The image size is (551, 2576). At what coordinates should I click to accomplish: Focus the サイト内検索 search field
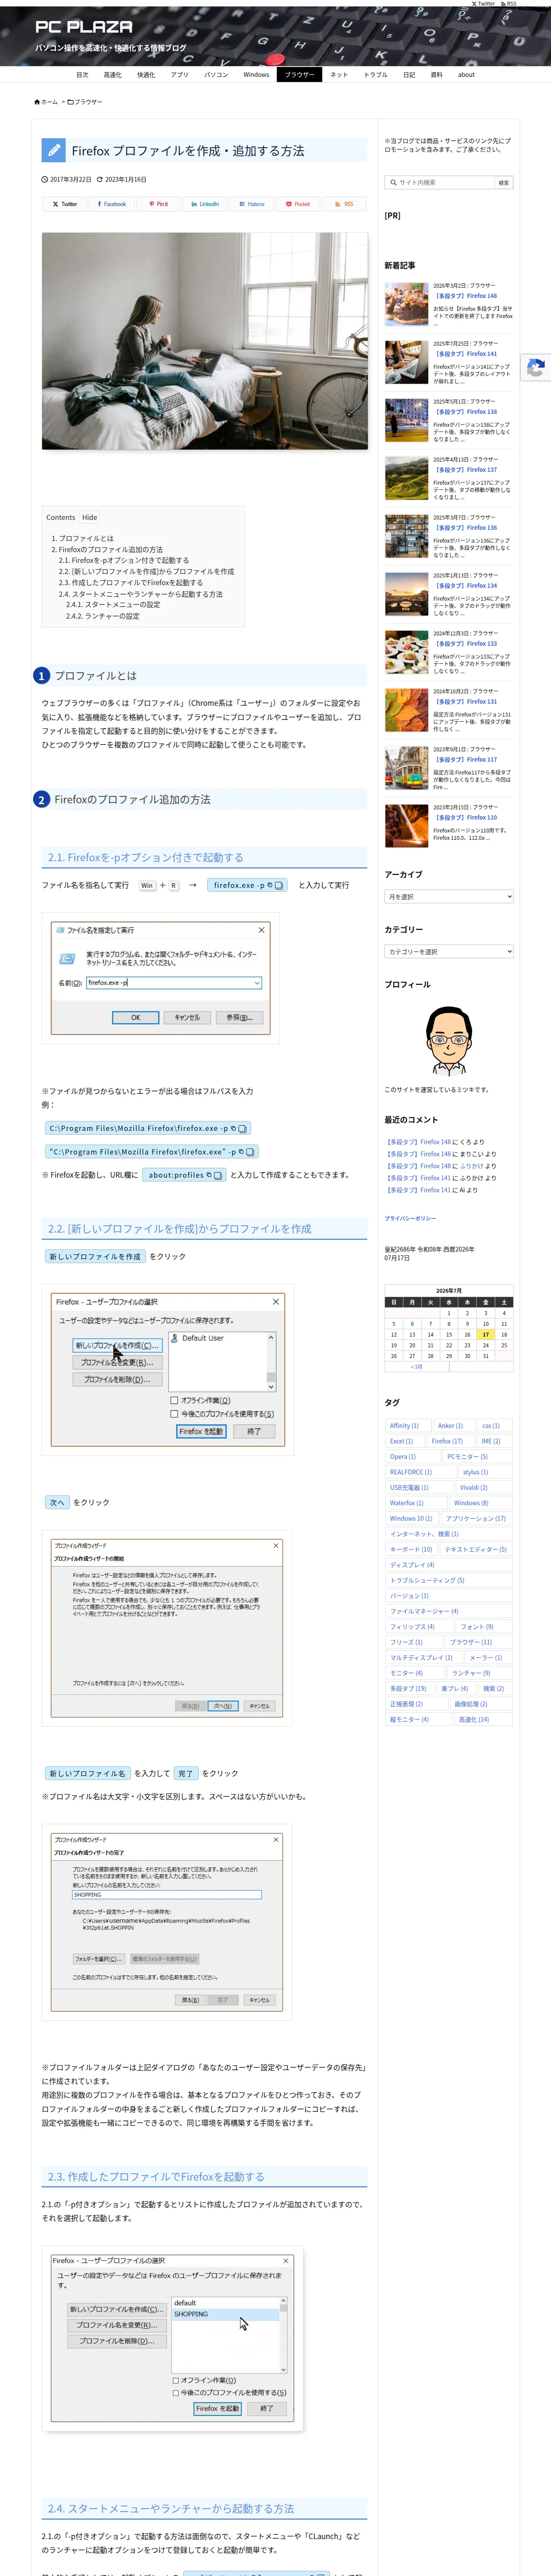440,183
